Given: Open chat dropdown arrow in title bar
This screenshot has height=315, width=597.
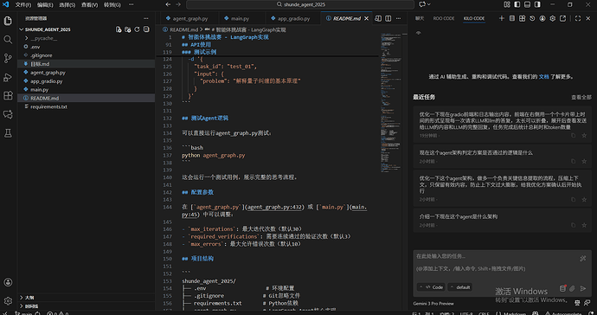Looking at the screenshot, I should coord(429,4).
